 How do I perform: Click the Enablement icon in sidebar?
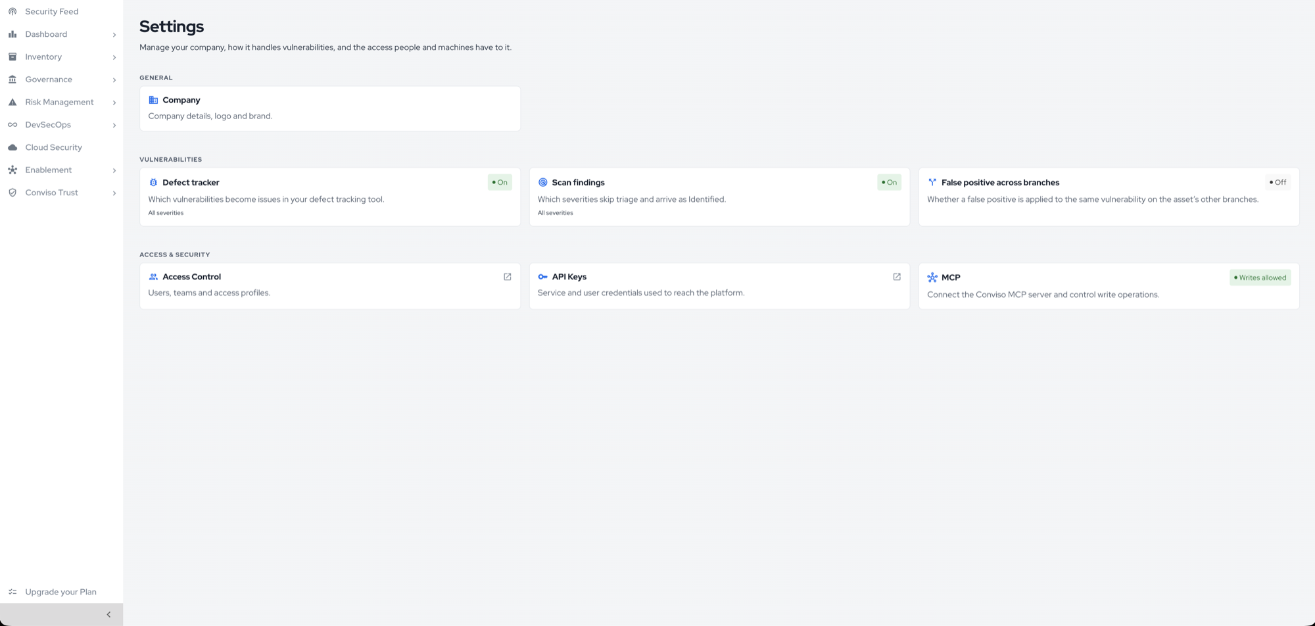coord(12,170)
